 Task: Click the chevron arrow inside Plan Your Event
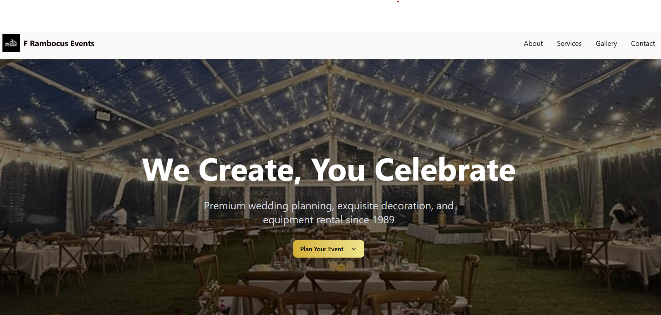click(x=354, y=249)
